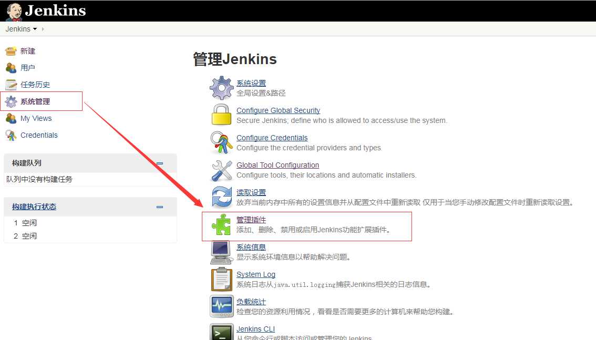Click the 系统设置 large gear icon
596x340 pixels.
coord(222,88)
